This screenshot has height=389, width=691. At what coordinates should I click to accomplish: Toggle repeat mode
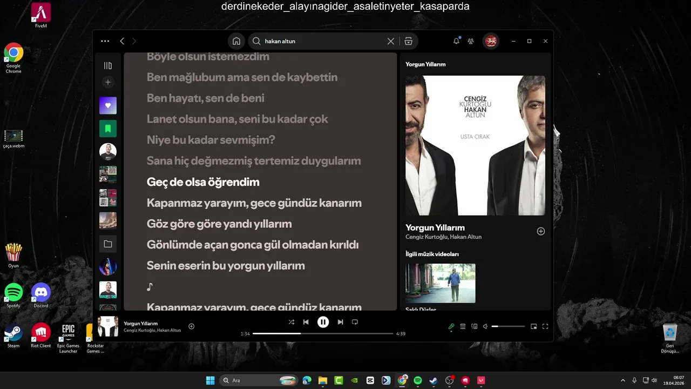(x=355, y=322)
